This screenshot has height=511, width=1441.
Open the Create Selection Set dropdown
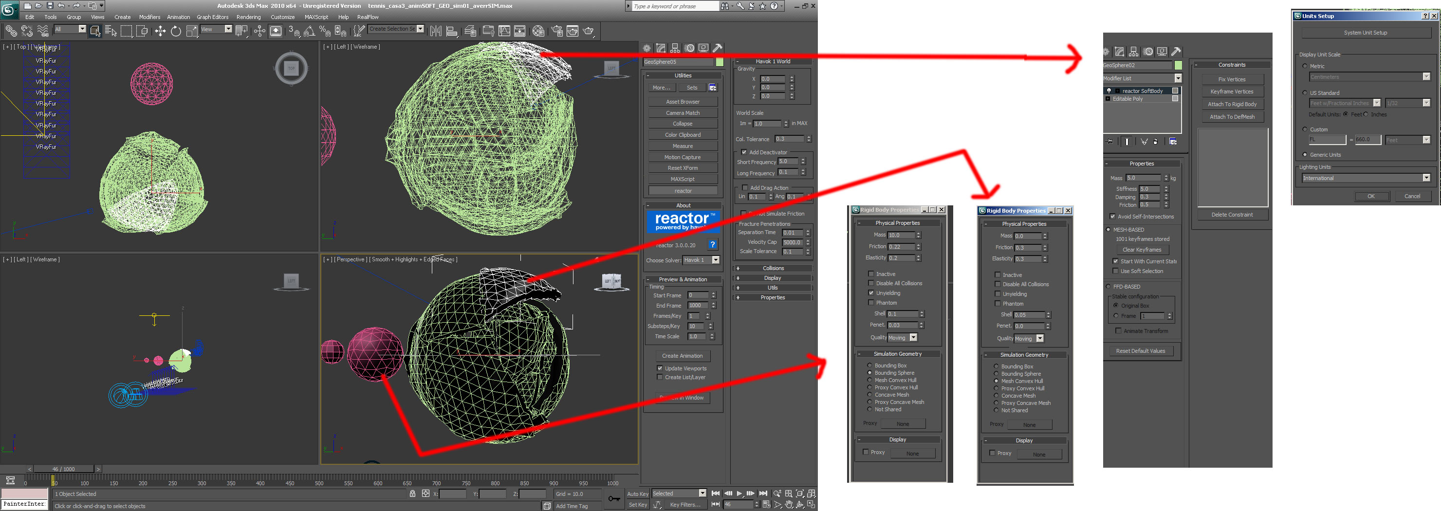click(396, 29)
